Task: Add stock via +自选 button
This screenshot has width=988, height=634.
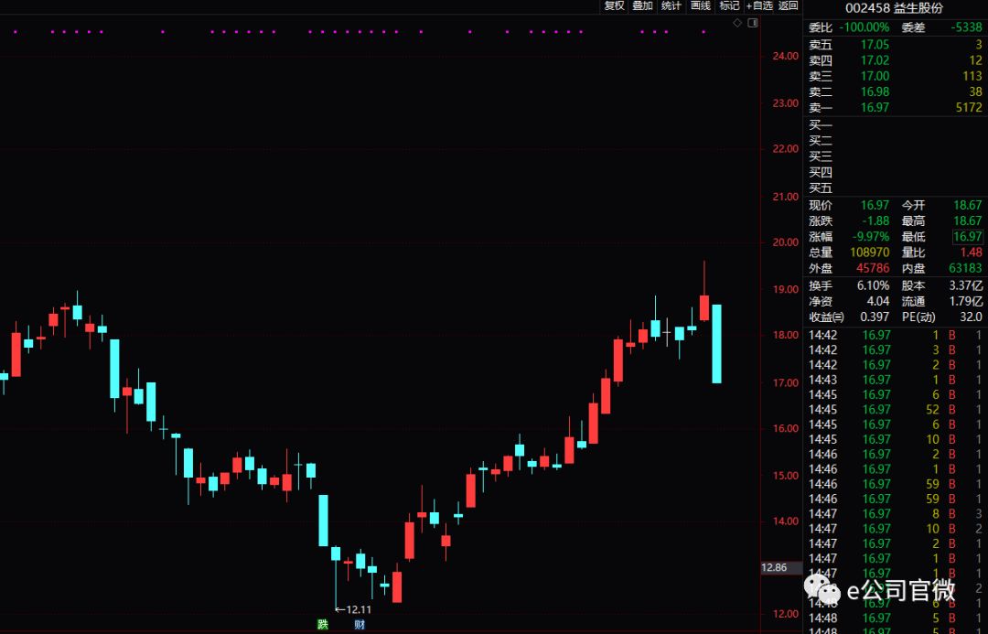Action: point(759,5)
